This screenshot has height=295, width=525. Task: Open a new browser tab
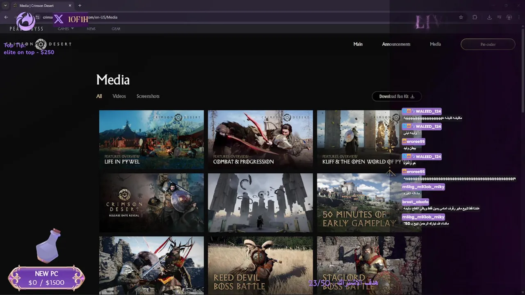[80, 6]
